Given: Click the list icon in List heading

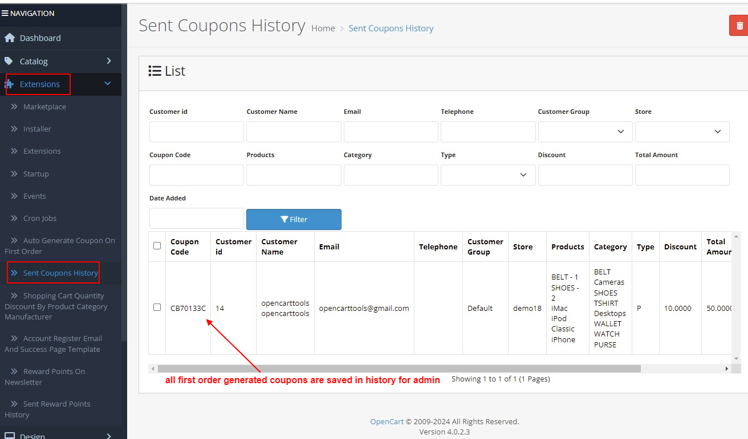Looking at the screenshot, I should click(155, 71).
